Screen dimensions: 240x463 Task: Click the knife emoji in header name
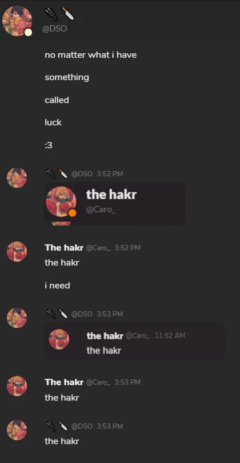[67, 14]
